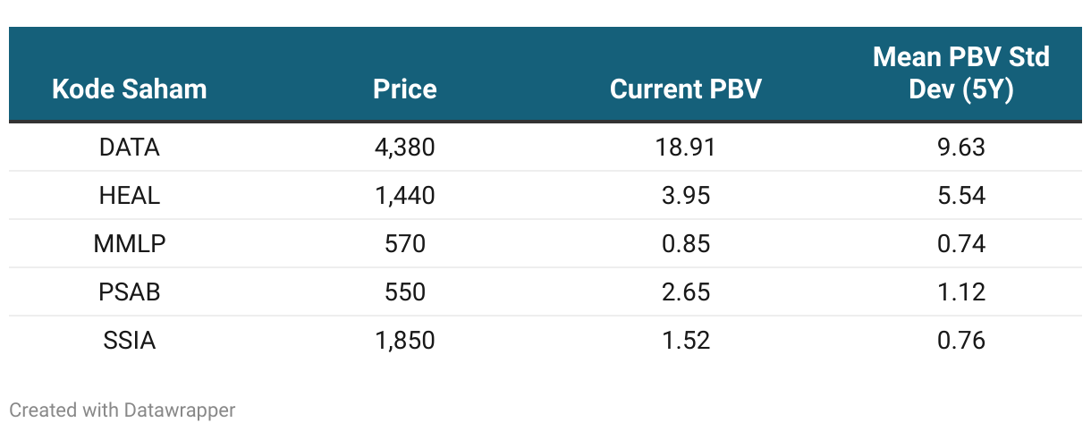Click the 2.65 current PBV cell
This screenshot has height=431, width=1091.
click(685, 292)
